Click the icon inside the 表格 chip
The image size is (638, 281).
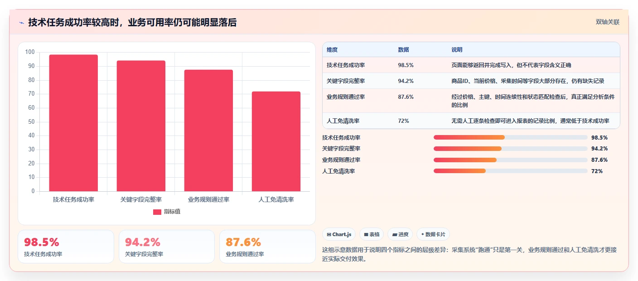366,234
